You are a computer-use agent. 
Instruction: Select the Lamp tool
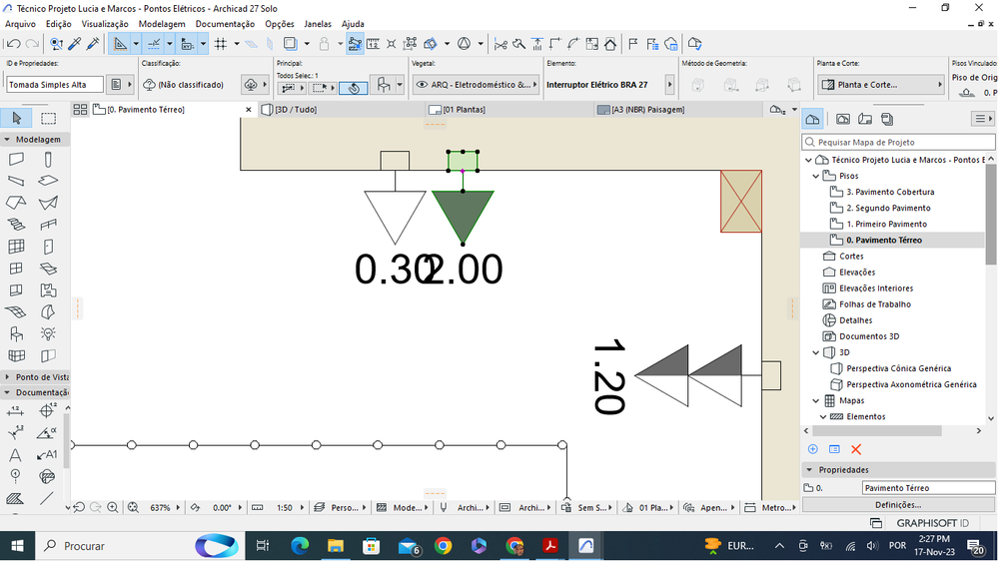click(x=48, y=334)
